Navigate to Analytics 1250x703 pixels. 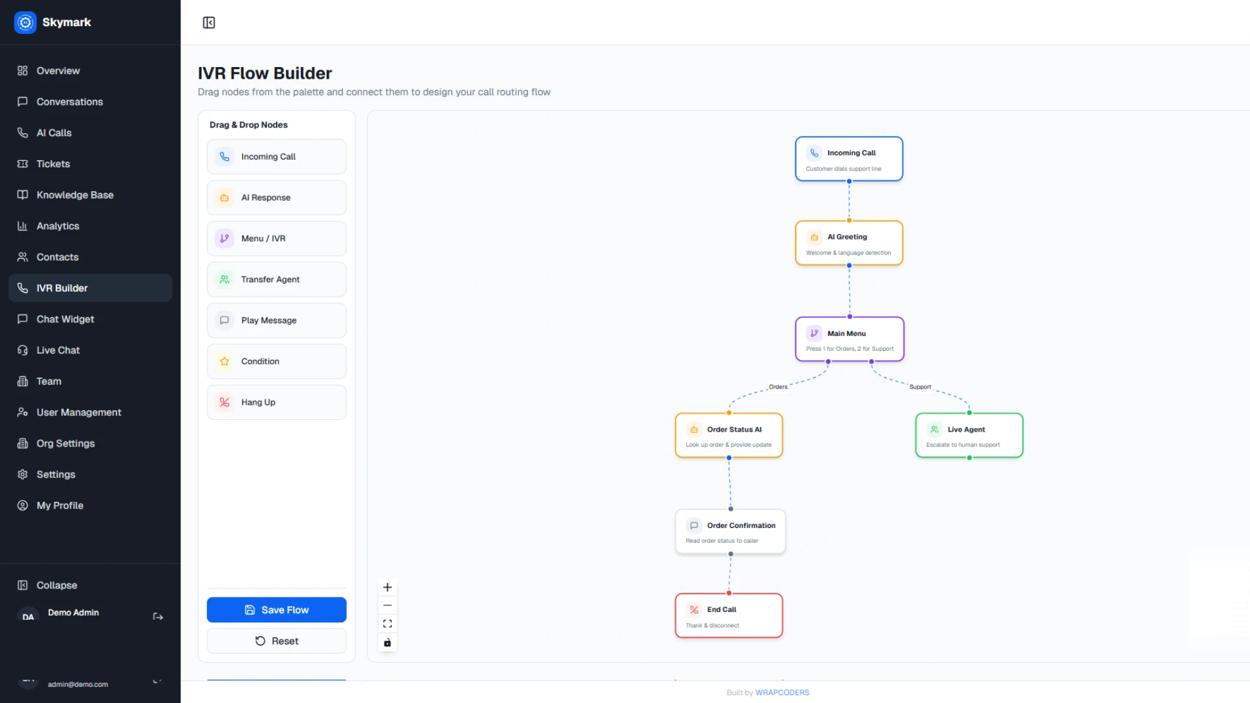(x=90, y=226)
